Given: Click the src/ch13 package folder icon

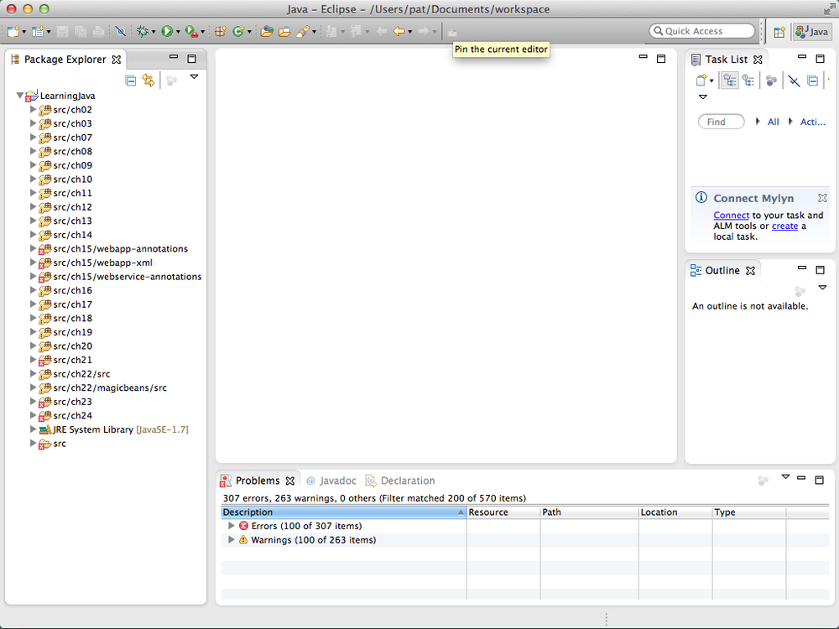Looking at the screenshot, I should (x=45, y=221).
